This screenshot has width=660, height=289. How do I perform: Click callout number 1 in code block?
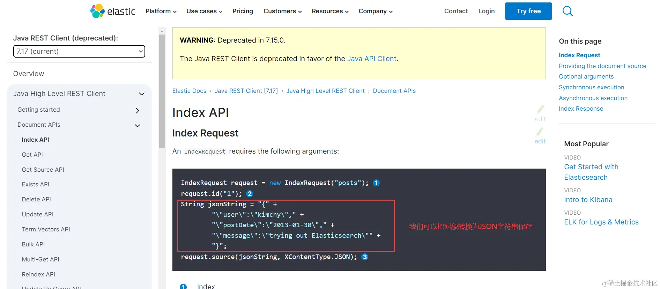[x=376, y=183]
